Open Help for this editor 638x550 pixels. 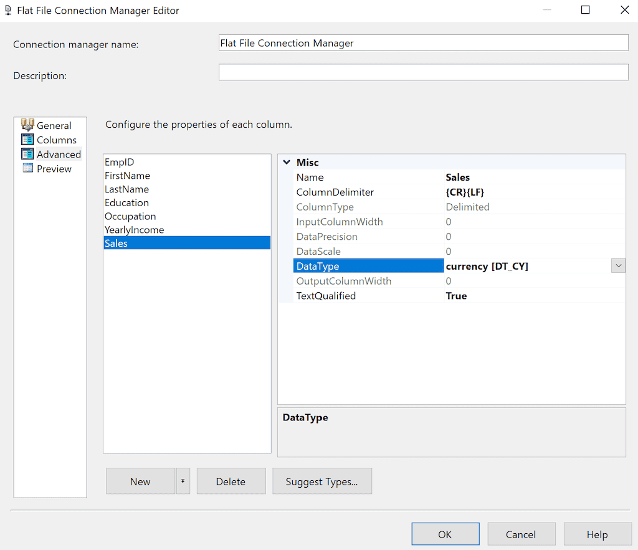[x=597, y=534]
